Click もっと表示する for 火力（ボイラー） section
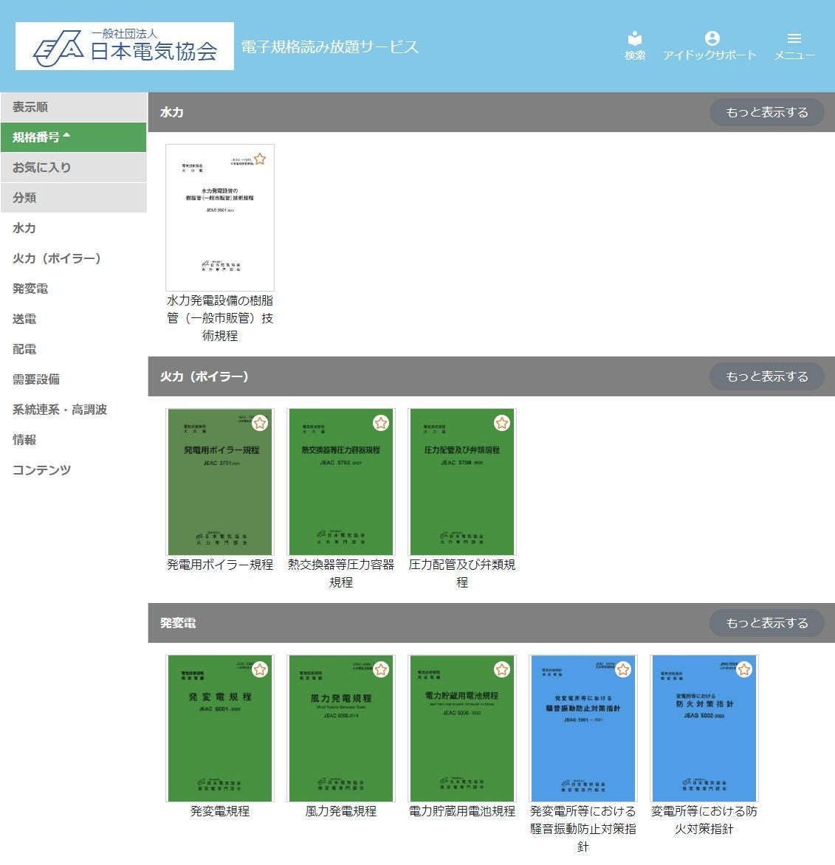 (x=766, y=377)
